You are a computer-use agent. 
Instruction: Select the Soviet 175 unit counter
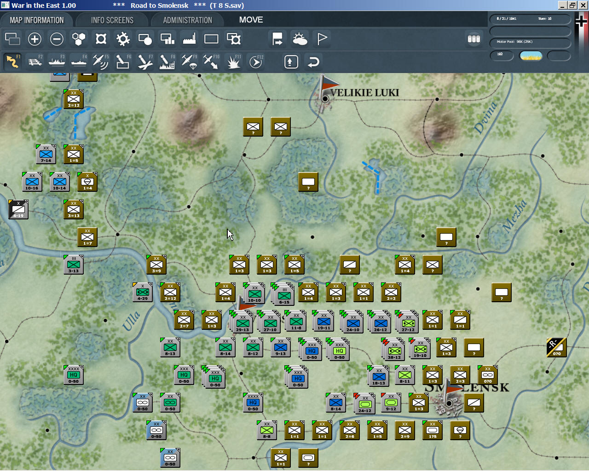point(433,430)
